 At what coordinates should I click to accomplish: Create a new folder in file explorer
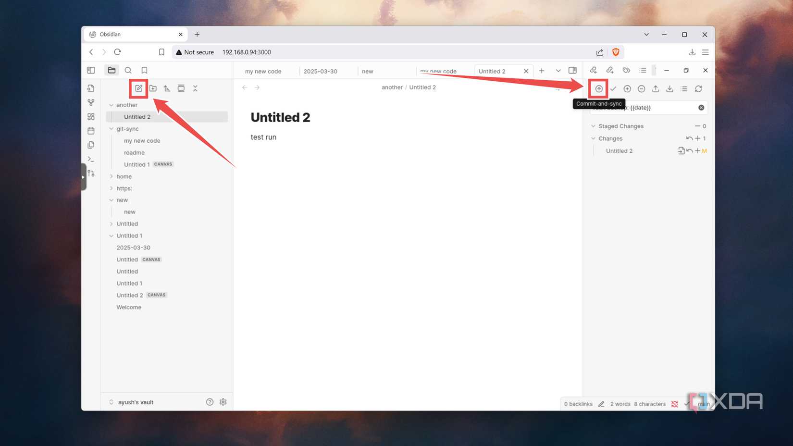pos(153,88)
